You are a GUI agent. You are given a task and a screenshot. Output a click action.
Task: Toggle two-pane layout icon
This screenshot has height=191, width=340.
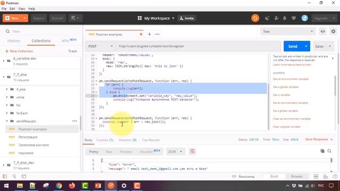click(x=316, y=177)
